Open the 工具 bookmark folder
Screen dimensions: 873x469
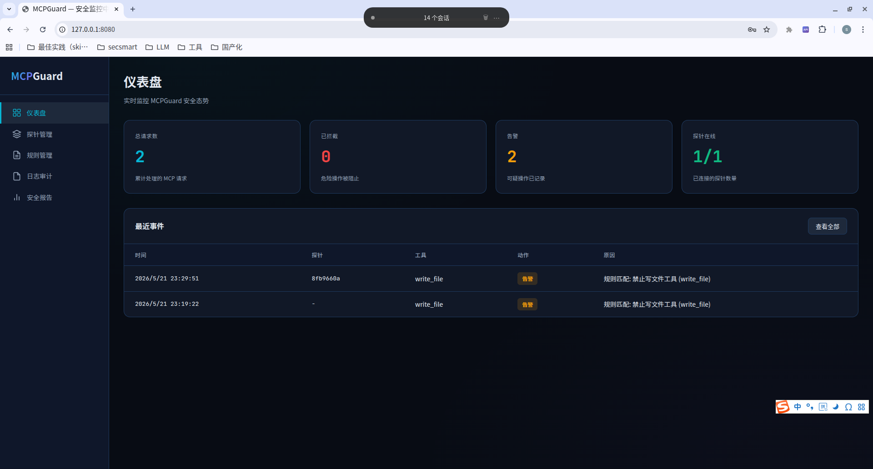pos(190,47)
